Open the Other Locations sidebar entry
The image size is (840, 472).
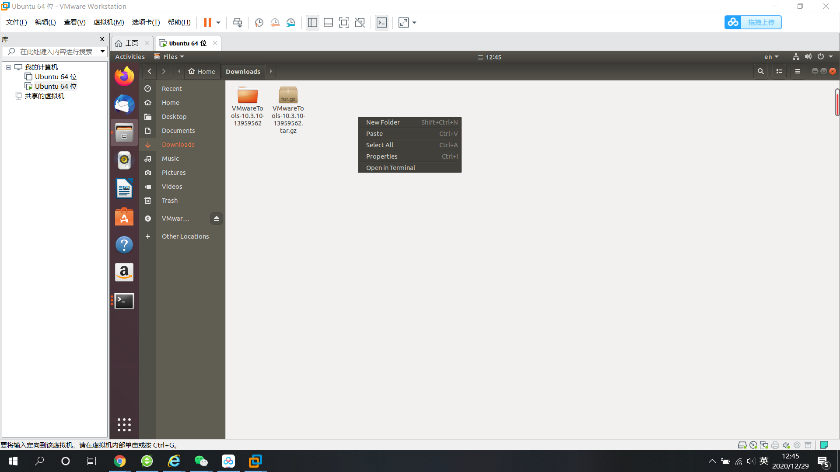(185, 236)
